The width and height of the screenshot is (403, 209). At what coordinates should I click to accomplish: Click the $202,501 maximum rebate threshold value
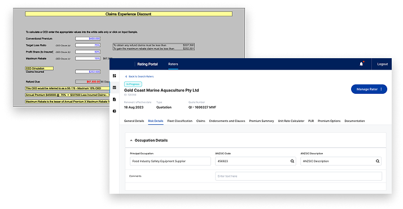click(189, 49)
